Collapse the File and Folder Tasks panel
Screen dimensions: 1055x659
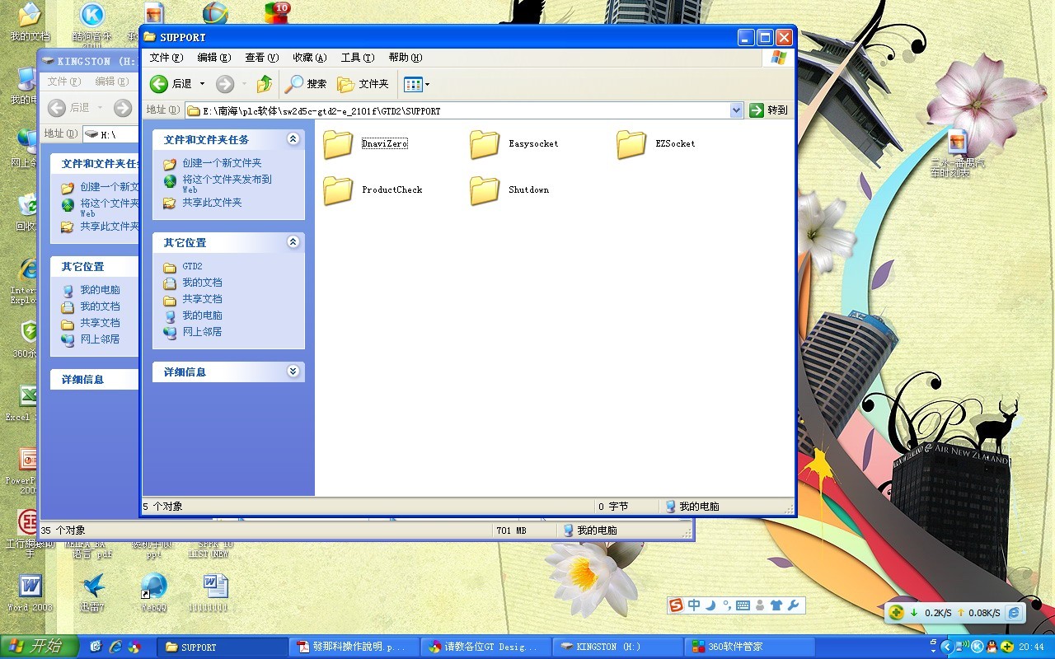tap(293, 140)
